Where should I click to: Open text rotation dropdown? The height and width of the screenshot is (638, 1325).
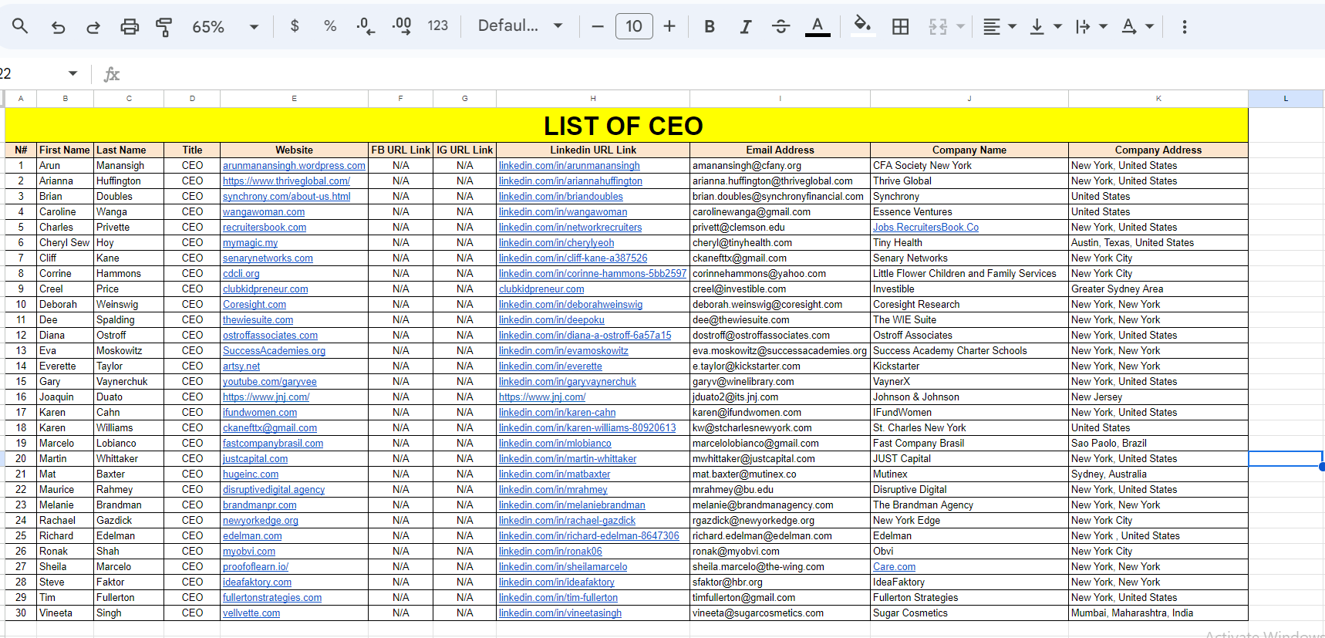(x=1138, y=26)
